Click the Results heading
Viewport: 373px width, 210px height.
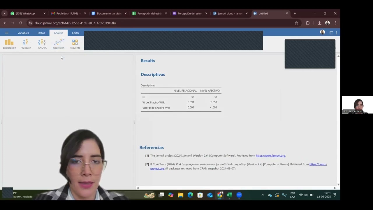pos(148,61)
